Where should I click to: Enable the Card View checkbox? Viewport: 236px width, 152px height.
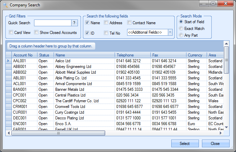(11, 33)
